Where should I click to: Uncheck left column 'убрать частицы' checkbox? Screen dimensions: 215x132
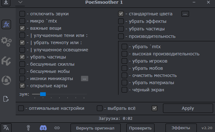click(x=22, y=57)
